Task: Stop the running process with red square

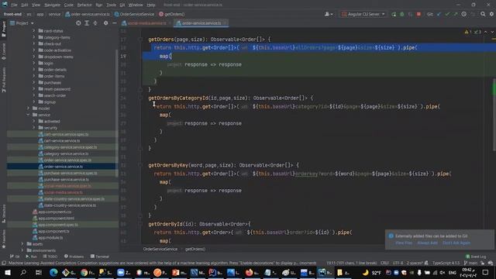Action: (418, 14)
